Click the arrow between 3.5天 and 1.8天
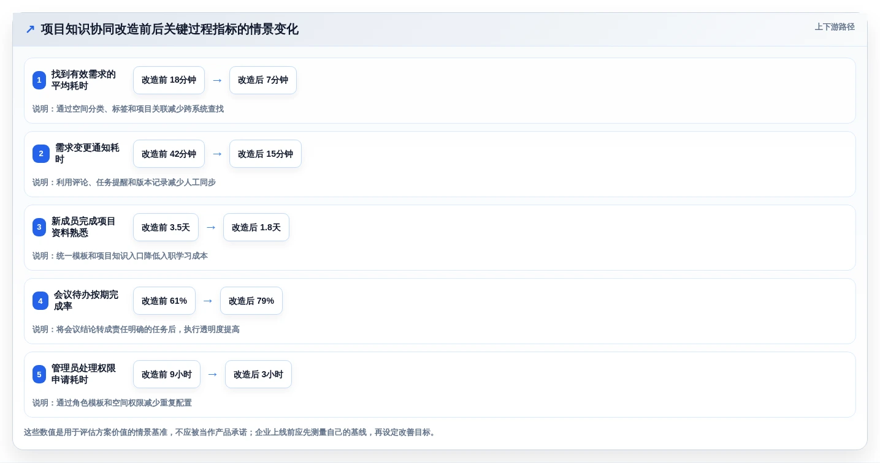Image resolution: width=880 pixels, height=463 pixels. coord(211,227)
